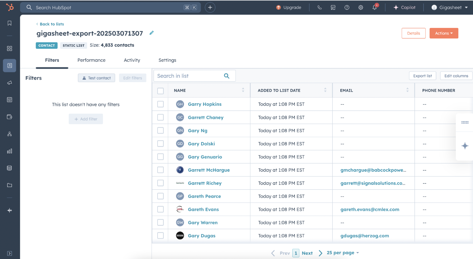473x259 pixels.
Task: Select the checkbox for Gary Genuario
Action: click(x=161, y=157)
